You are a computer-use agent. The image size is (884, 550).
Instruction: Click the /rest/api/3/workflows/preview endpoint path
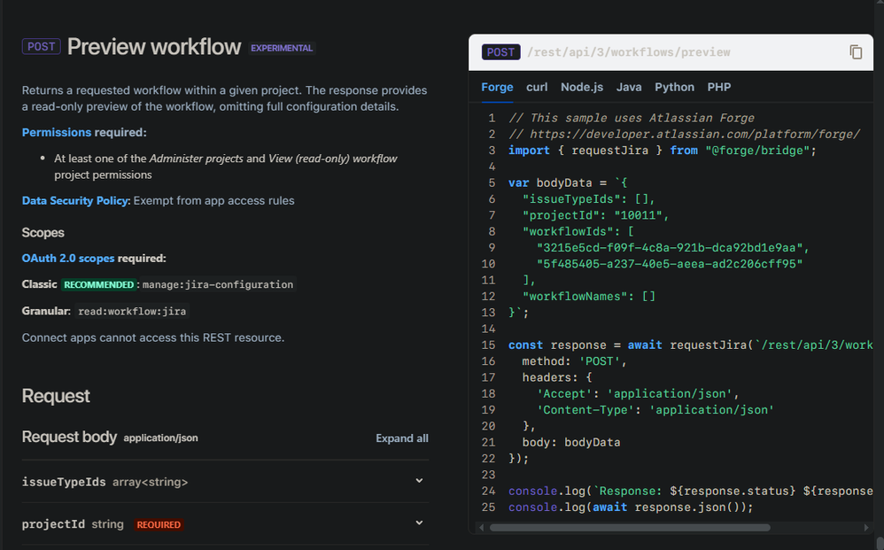coord(629,52)
